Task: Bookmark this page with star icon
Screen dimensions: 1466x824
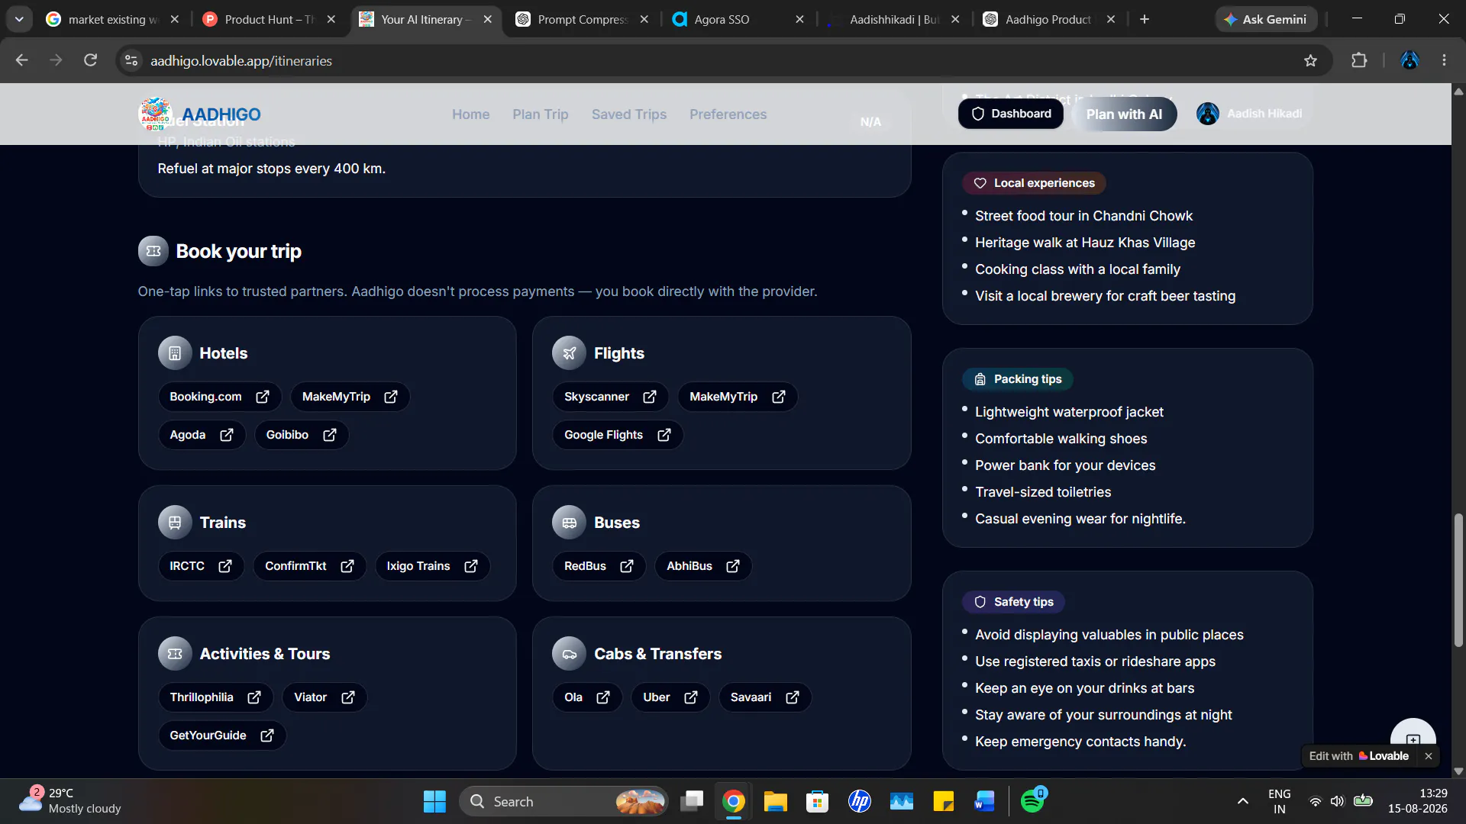Action: pos(1311,60)
